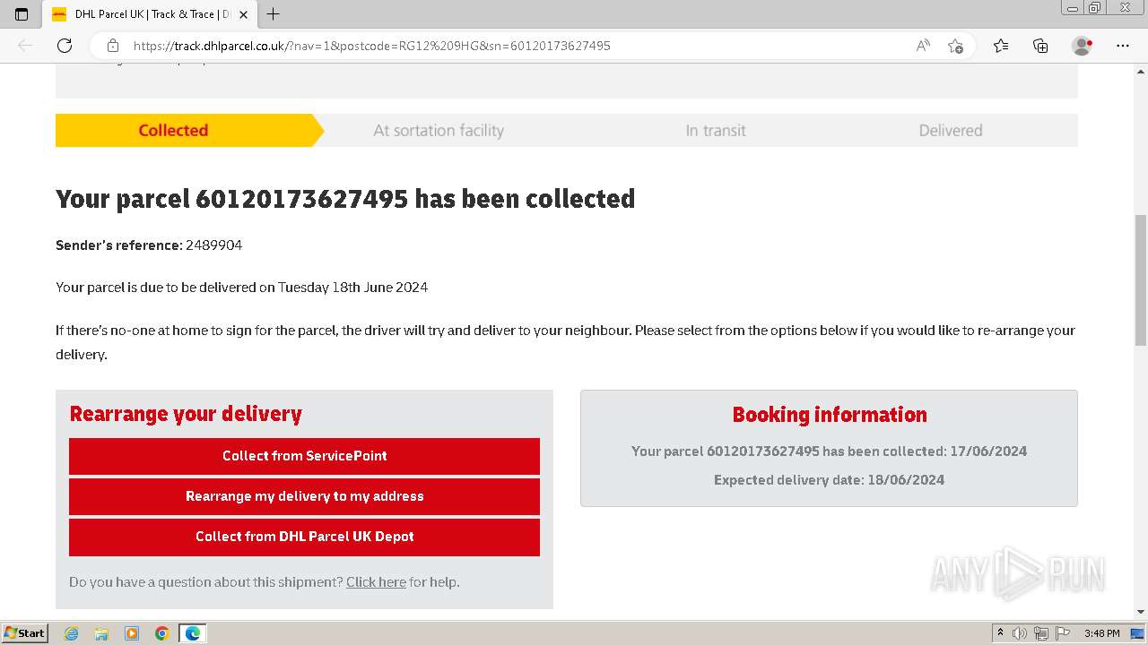Open Edge tab actions menu
The width and height of the screenshot is (1148, 645).
pyautogui.click(x=22, y=14)
